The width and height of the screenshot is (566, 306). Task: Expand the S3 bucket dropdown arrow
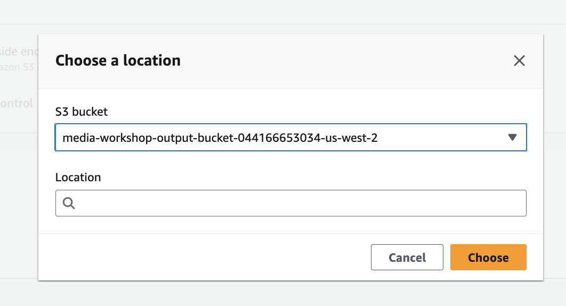point(512,138)
